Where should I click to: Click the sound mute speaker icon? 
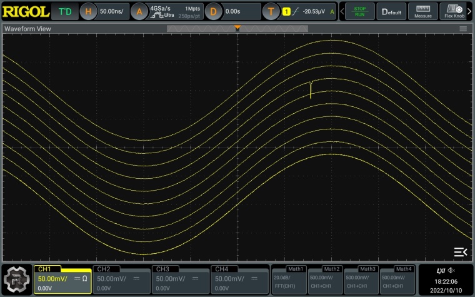point(451,271)
